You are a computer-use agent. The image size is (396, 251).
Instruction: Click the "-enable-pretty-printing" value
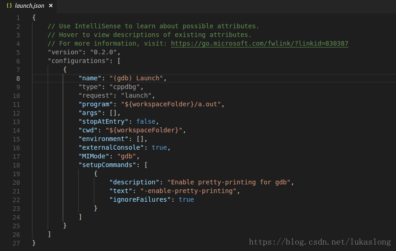[x=189, y=191]
